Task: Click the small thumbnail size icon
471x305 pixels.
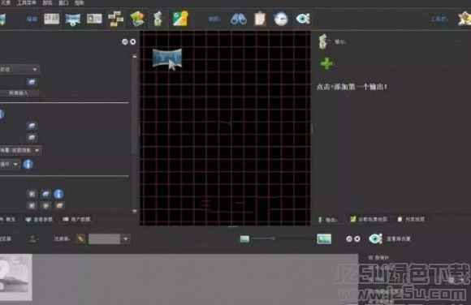Action: (x=244, y=239)
